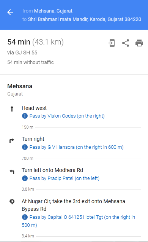Click info icon beside Pradip Patel
148x242 pixels.
tap(25, 178)
